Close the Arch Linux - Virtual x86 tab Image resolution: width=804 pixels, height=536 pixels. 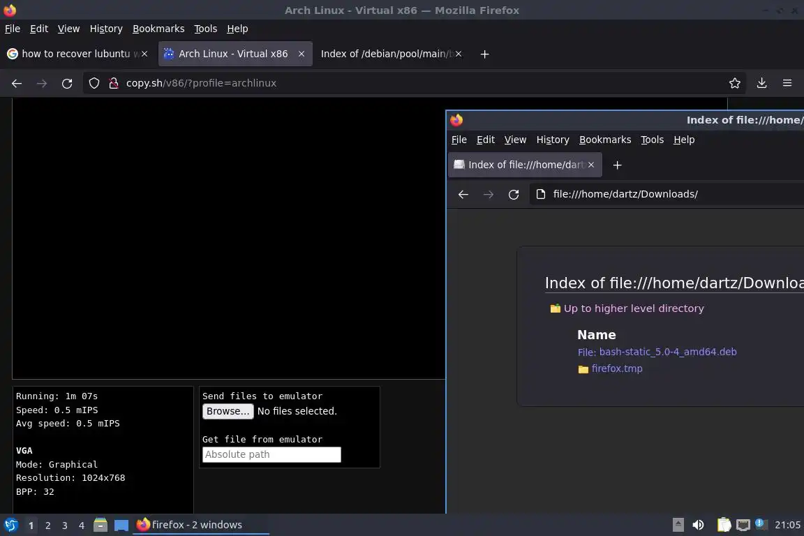301,54
